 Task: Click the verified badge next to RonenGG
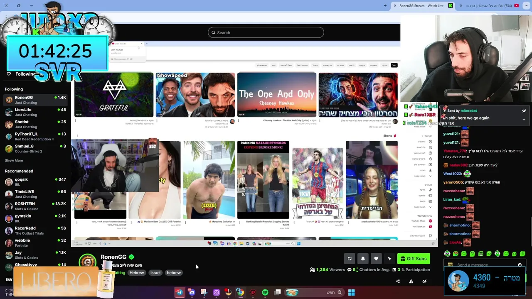click(131, 257)
